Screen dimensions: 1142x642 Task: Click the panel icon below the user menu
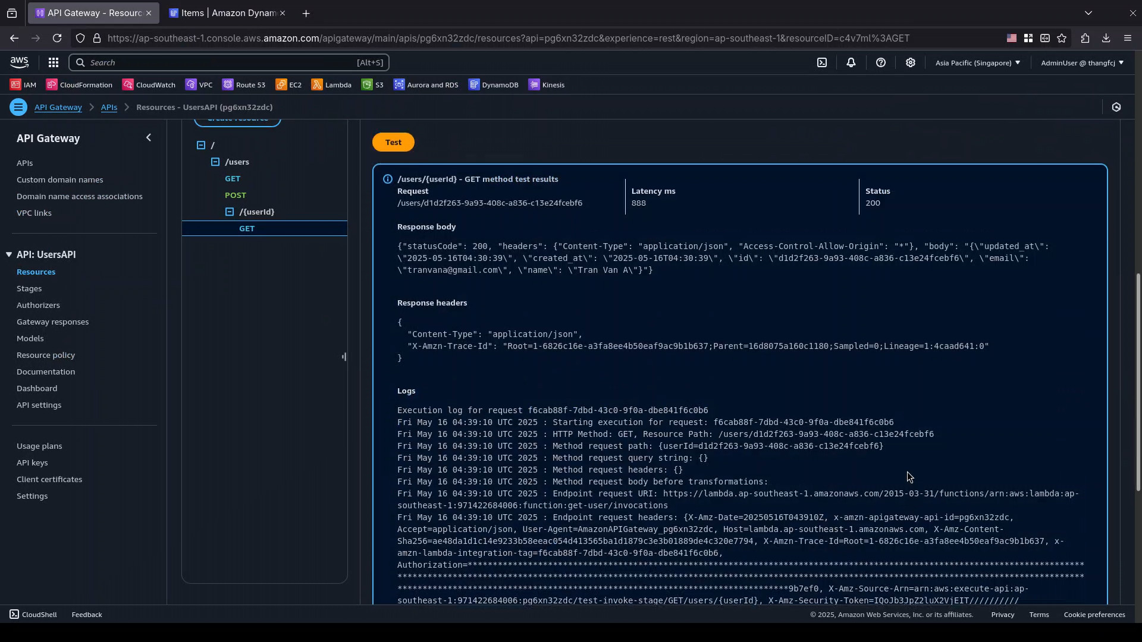coord(1116,107)
